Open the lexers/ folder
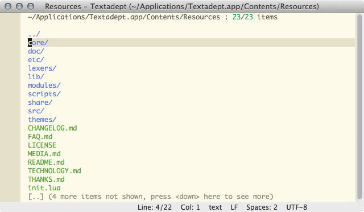 pos(42,68)
